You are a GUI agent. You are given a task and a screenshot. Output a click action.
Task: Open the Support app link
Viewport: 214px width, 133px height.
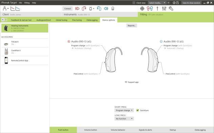[132, 82]
